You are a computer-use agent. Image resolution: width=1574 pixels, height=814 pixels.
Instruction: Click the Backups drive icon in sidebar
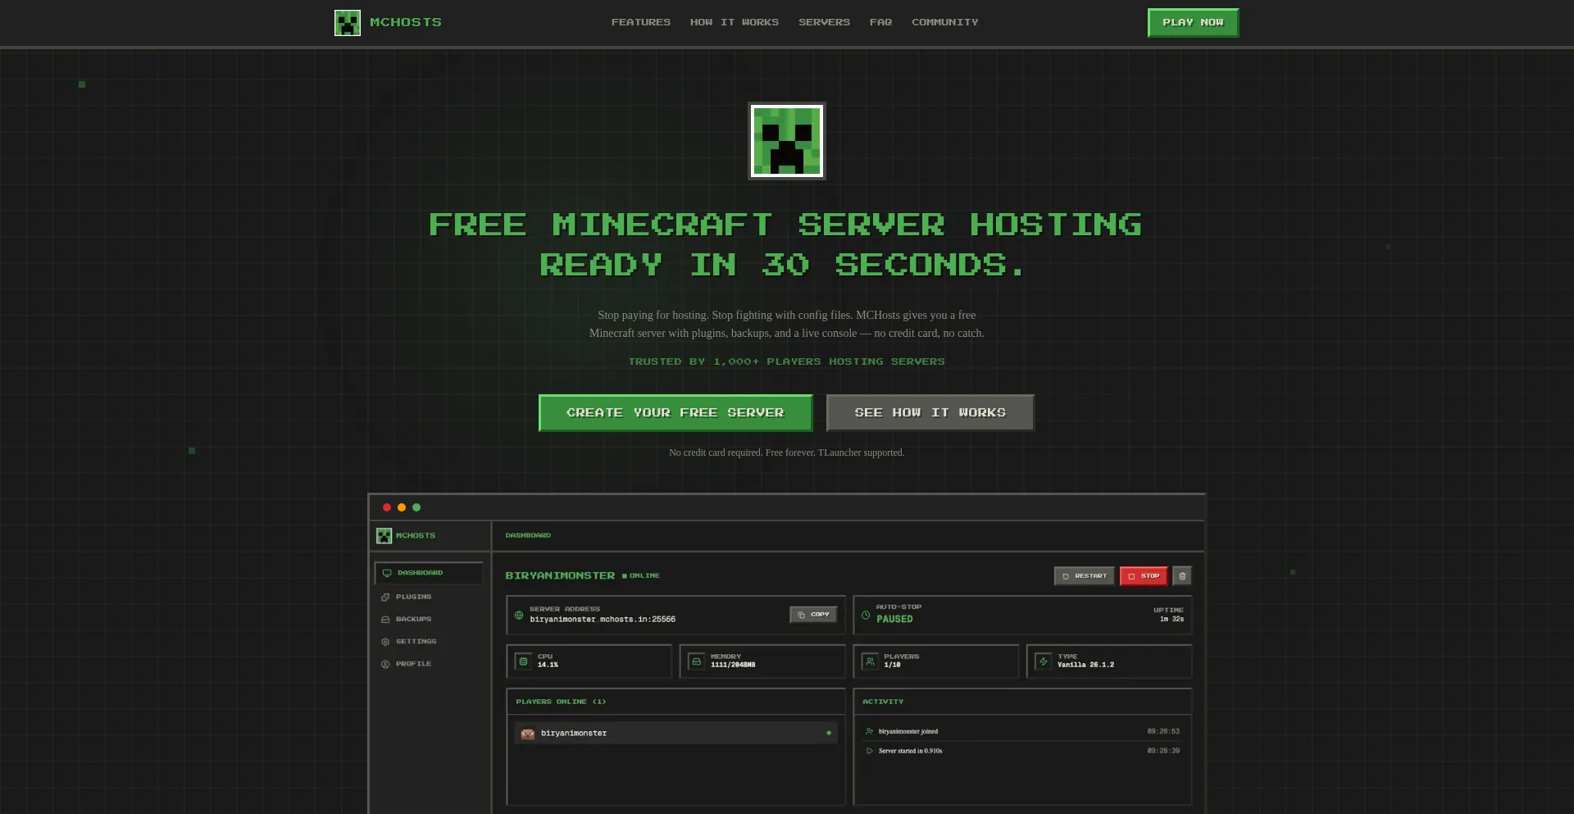(x=385, y=620)
